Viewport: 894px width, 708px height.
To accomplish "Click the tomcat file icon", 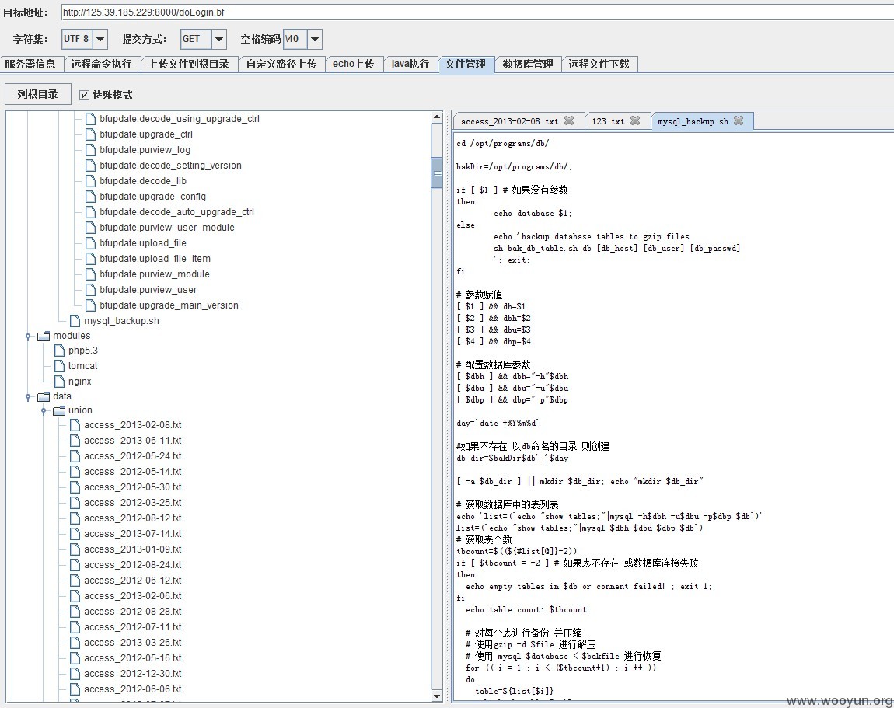I will pyautogui.click(x=59, y=366).
